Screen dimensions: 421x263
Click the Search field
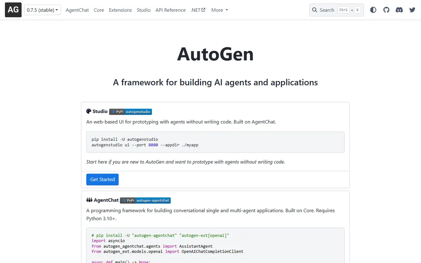pyautogui.click(x=336, y=10)
